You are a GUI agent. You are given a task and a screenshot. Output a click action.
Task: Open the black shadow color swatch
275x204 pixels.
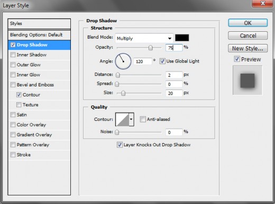click(x=182, y=38)
